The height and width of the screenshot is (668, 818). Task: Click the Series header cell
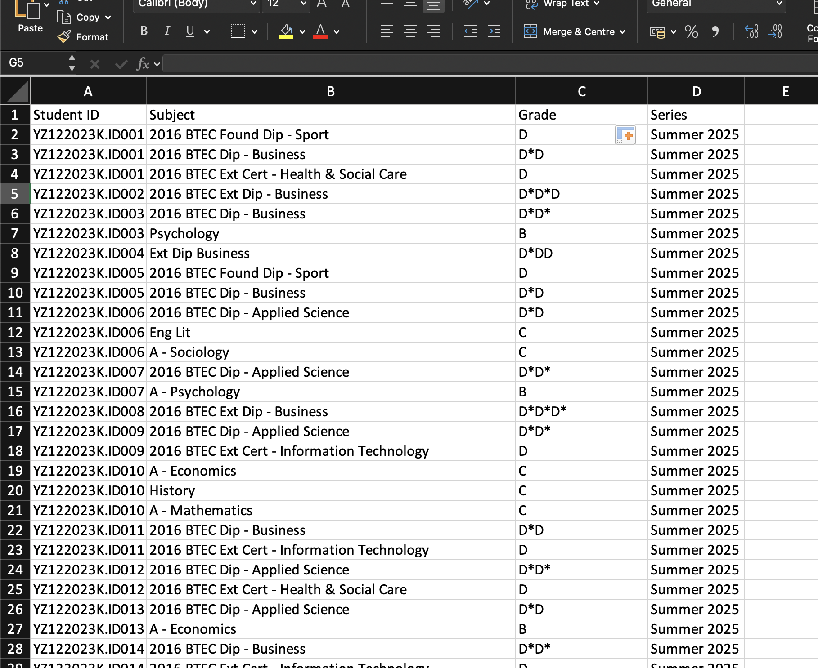pos(696,115)
